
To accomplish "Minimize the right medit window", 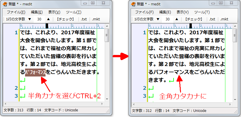I will coord(213,3).
